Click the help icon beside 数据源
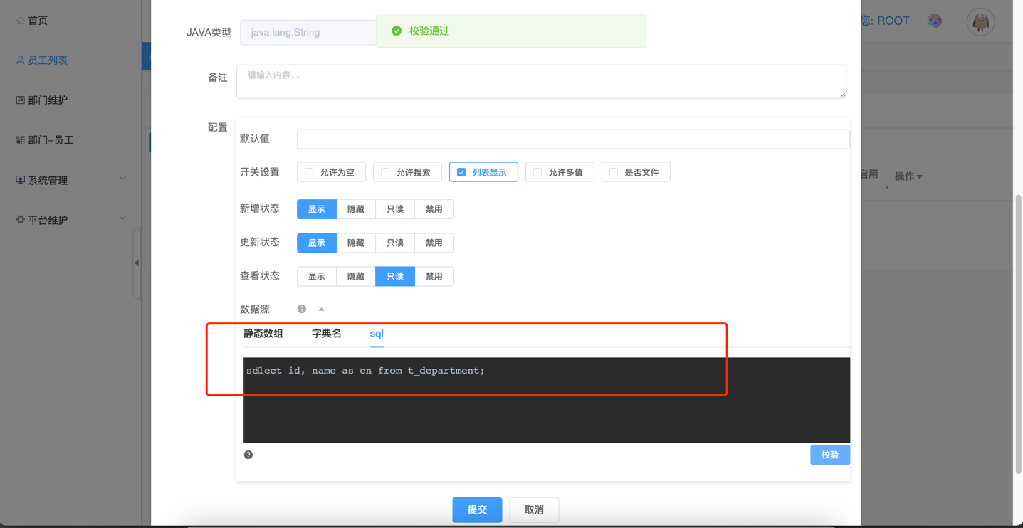Viewport: 1023px width, 528px height. click(x=302, y=309)
